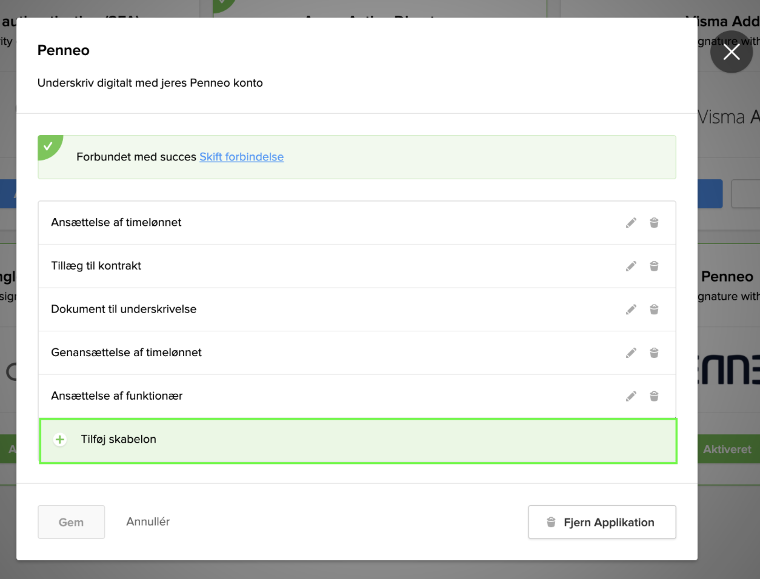Delete 'Dokument til underskrivelse' template
The height and width of the screenshot is (579, 760).
coord(654,309)
